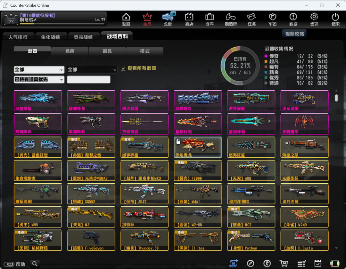The image size is (346, 269).
Task: Select the 武器 sub-tab
Action: point(32,51)
